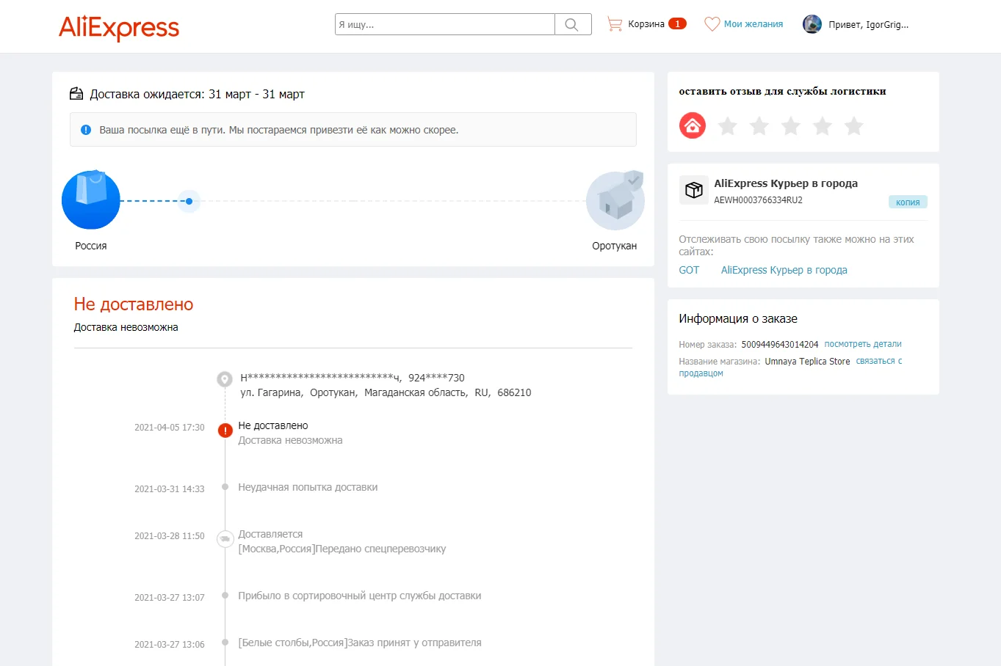This screenshot has height=666, width=1001.
Task: Click 'Ваша посылка ещё в пути' notice text
Action: (279, 130)
